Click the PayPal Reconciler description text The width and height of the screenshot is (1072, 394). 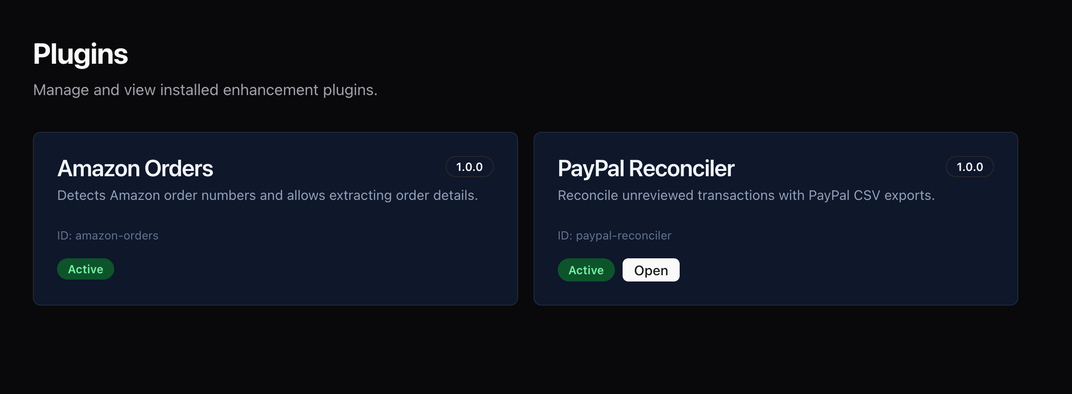[746, 196]
